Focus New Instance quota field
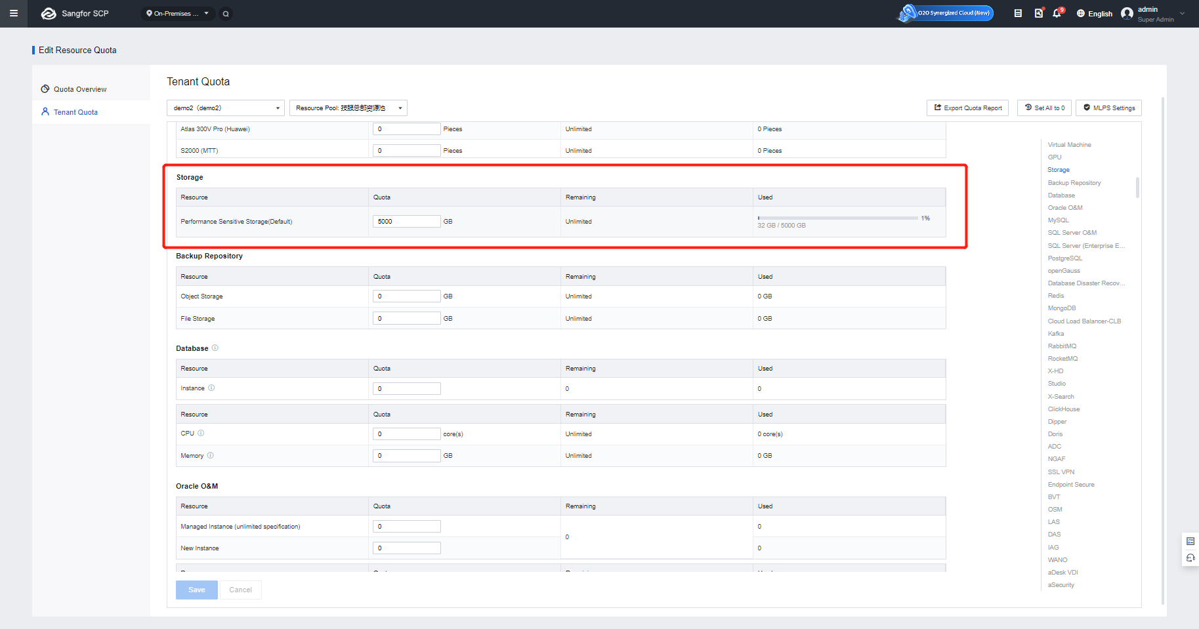The image size is (1199, 629). coord(407,548)
